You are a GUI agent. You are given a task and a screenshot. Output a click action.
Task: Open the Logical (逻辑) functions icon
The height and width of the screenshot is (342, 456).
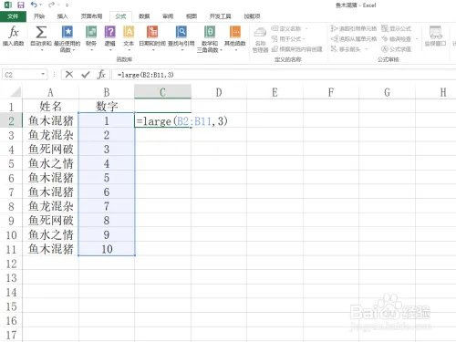109,32
